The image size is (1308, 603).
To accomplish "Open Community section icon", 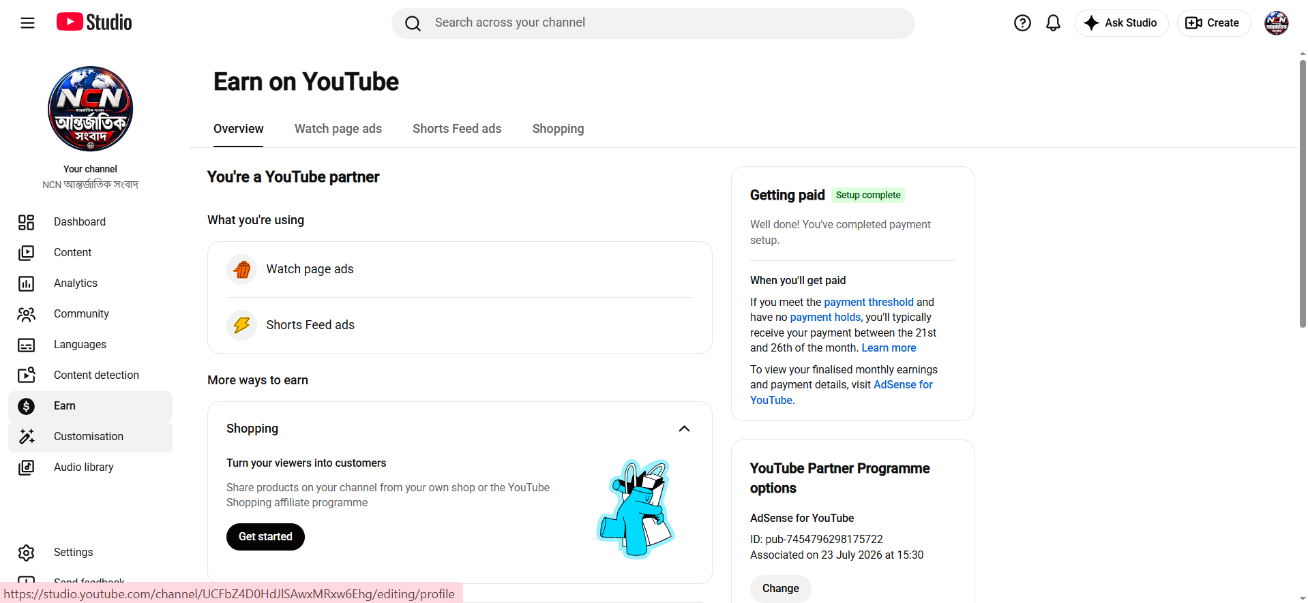I will [26, 314].
